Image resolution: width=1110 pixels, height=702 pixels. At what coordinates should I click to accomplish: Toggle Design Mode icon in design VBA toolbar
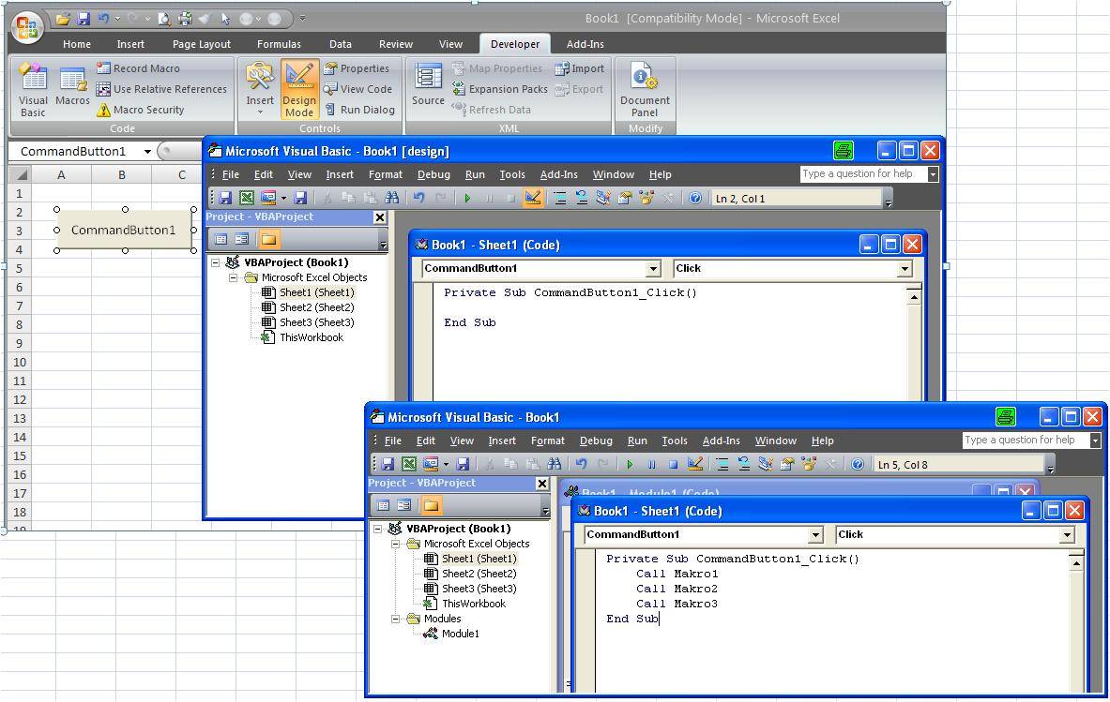[x=532, y=199]
